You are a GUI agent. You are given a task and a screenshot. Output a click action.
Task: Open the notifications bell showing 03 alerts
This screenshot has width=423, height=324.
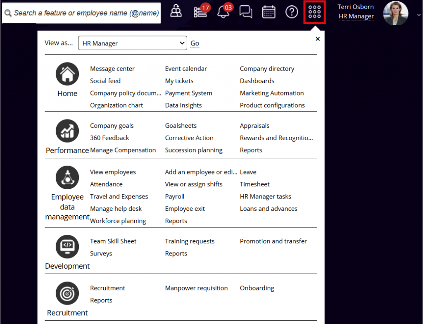[x=223, y=13]
